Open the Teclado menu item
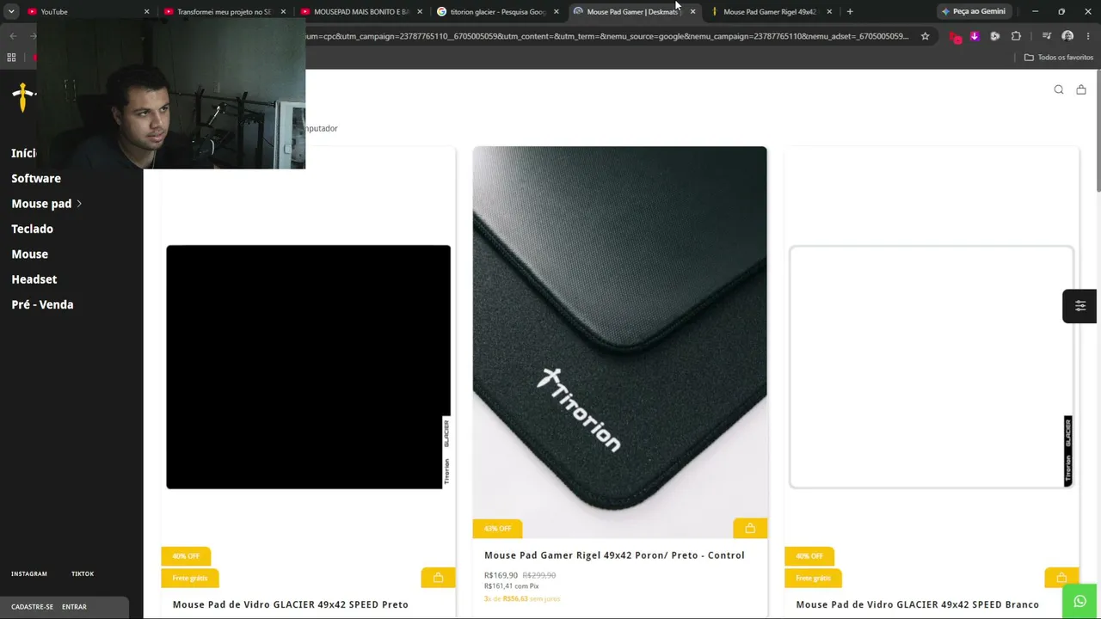This screenshot has width=1101, height=619. coord(32,229)
